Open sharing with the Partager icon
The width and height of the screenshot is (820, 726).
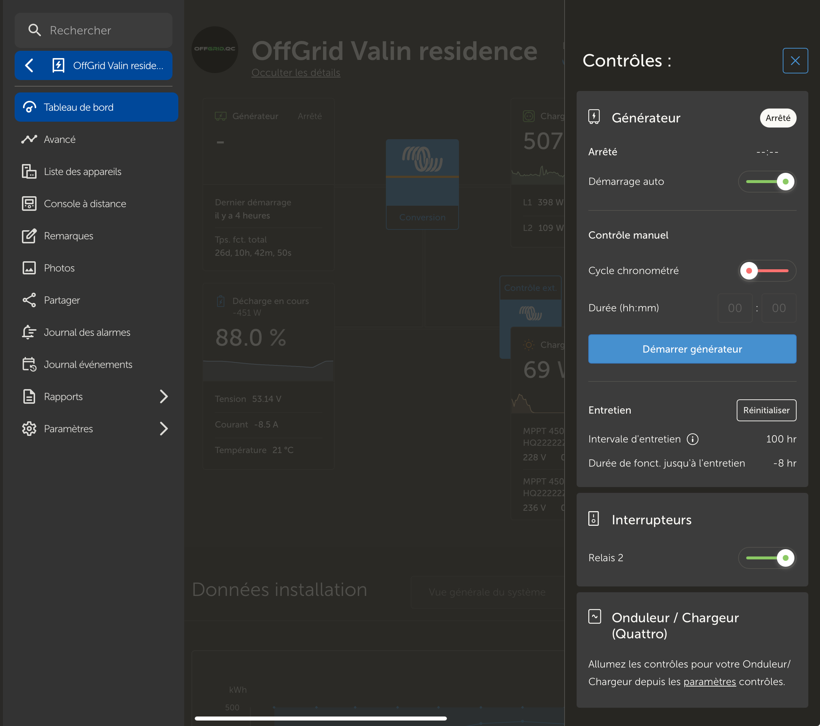(29, 300)
